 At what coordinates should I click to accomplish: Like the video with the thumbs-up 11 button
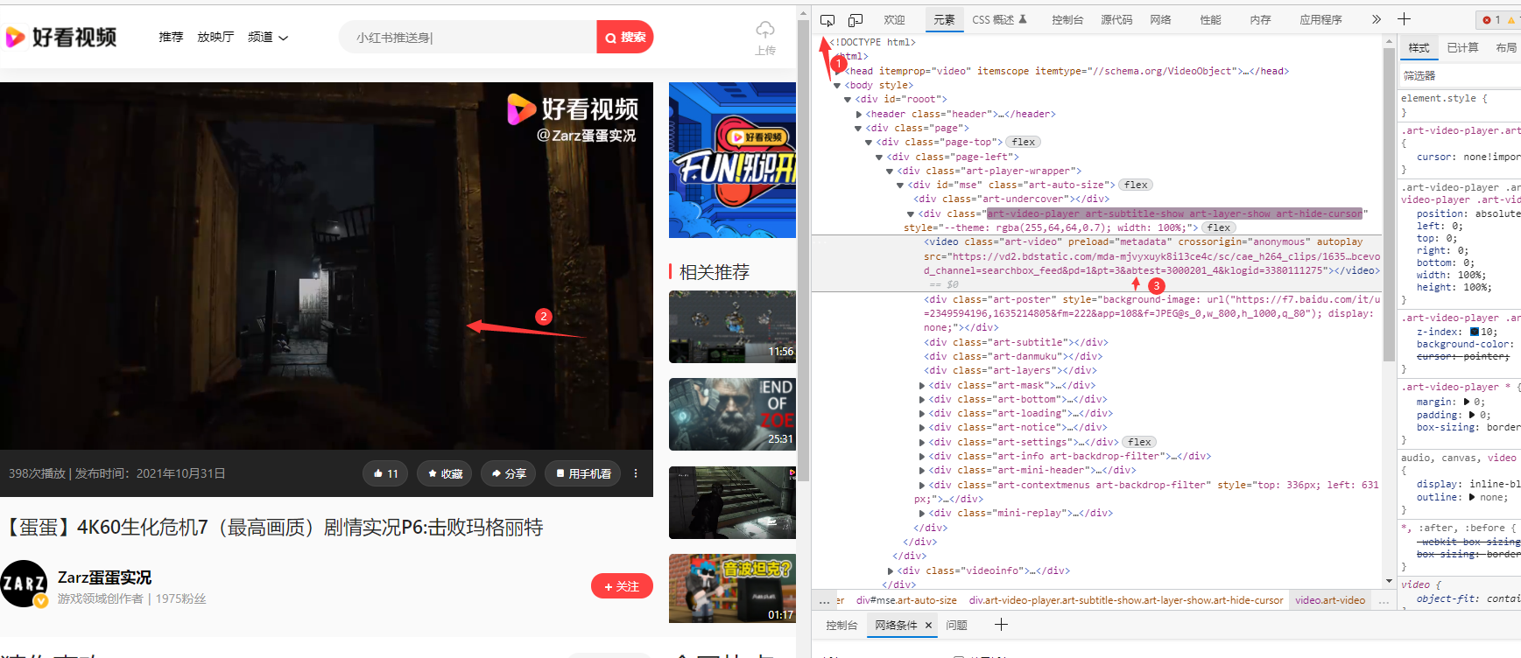[385, 473]
